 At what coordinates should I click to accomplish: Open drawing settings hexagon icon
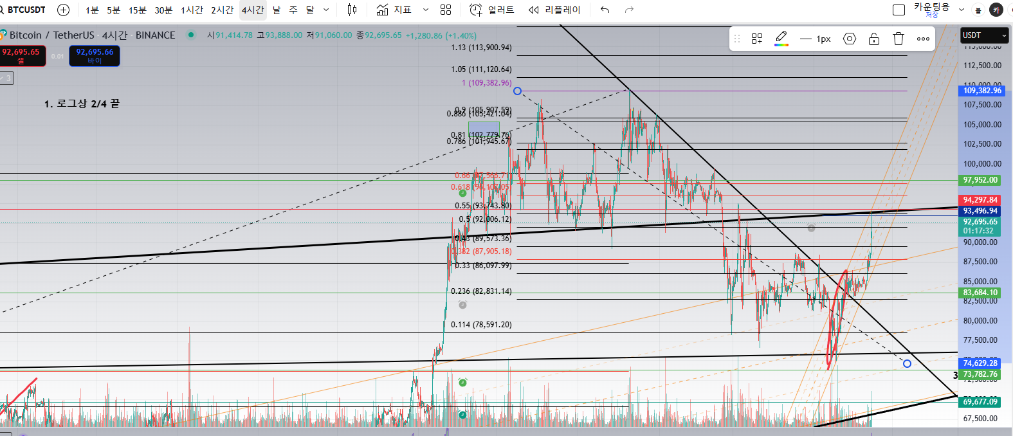click(850, 39)
